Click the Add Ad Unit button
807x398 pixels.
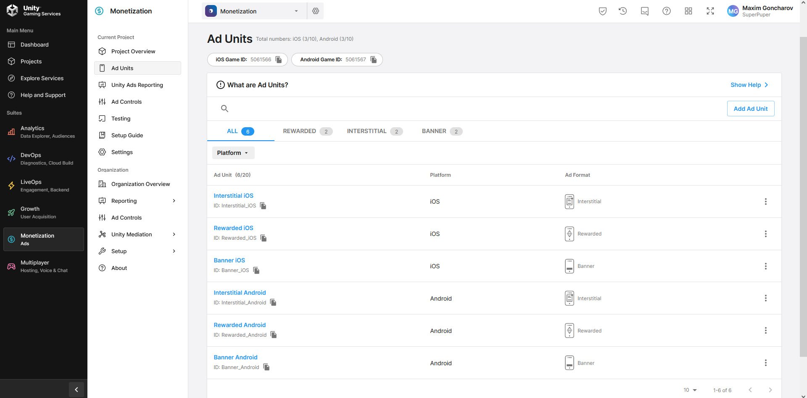(750, 109)
